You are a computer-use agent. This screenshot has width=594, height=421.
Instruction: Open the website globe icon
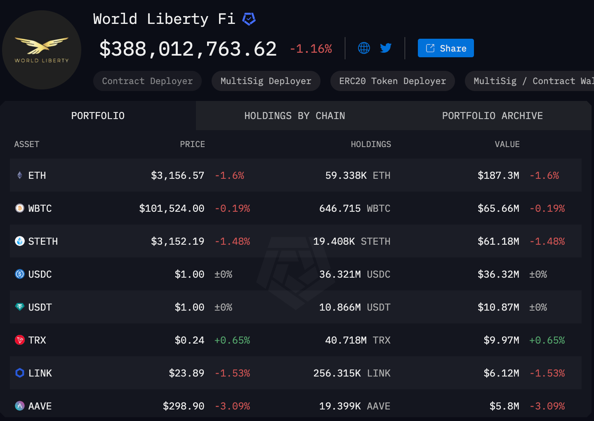(364, 48)
